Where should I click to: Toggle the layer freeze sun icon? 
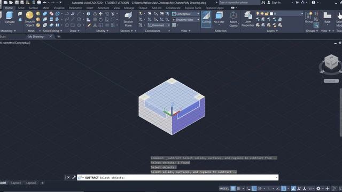click(x=262, y=14)
